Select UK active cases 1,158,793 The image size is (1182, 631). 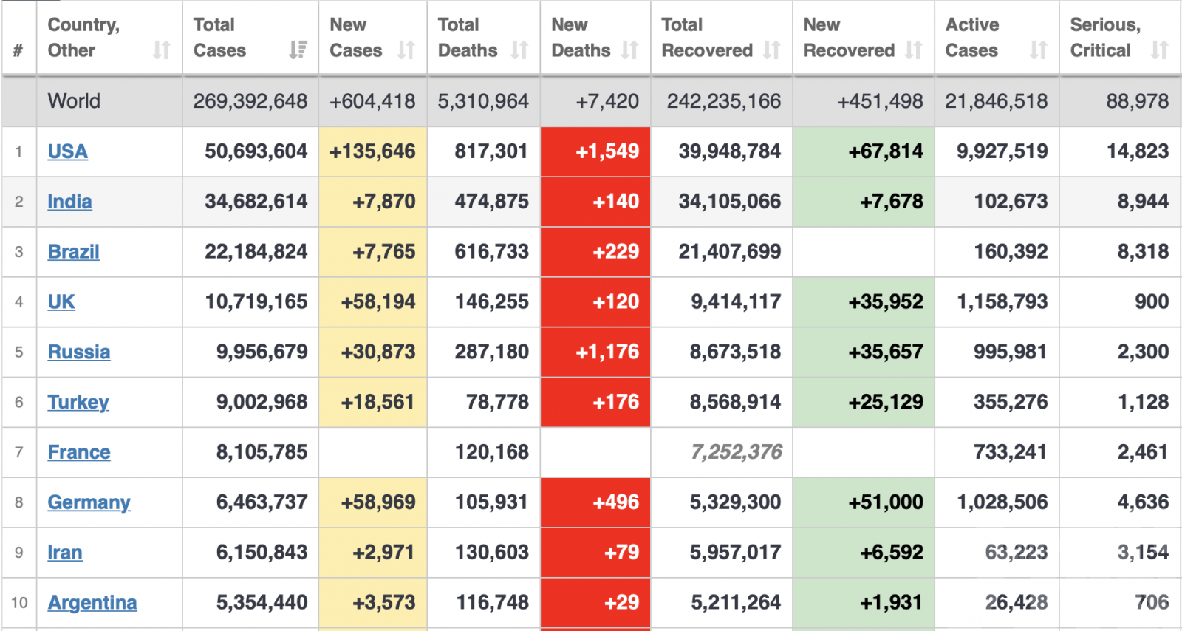tap(1002, 302)
